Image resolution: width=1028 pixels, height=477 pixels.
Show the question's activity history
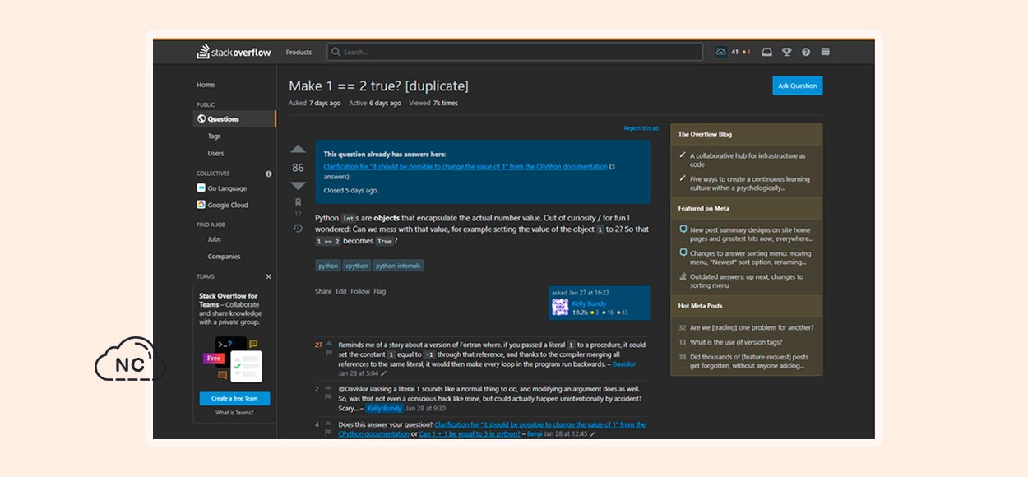[298, 228]
